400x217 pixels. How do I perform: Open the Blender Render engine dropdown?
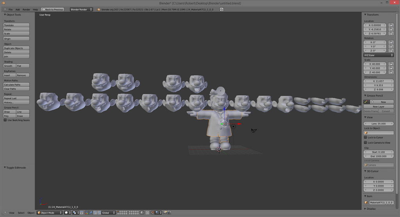tap(81, 9)
